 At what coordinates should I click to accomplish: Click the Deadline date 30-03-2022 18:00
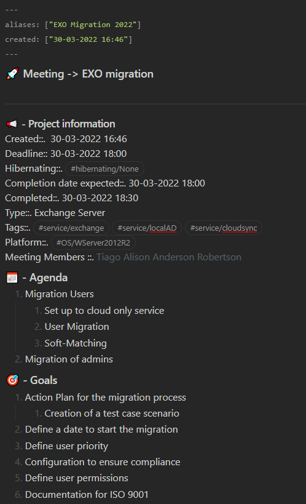(x=88, y=154)
